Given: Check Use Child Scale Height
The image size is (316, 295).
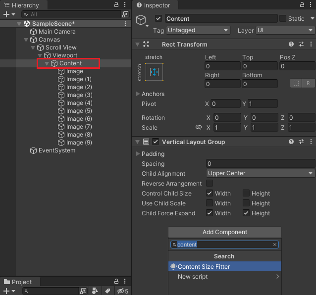Looking at the screenshot, I should [x=246, y=203].
